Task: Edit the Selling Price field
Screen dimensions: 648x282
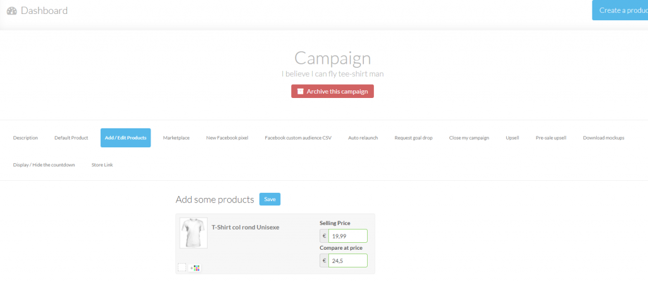Action: click(x=347, y=236)
